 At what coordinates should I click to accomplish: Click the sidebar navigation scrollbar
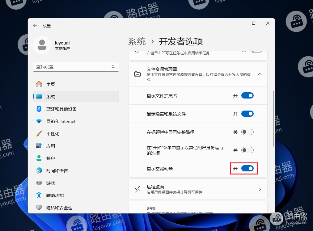(x=119, y=138)
